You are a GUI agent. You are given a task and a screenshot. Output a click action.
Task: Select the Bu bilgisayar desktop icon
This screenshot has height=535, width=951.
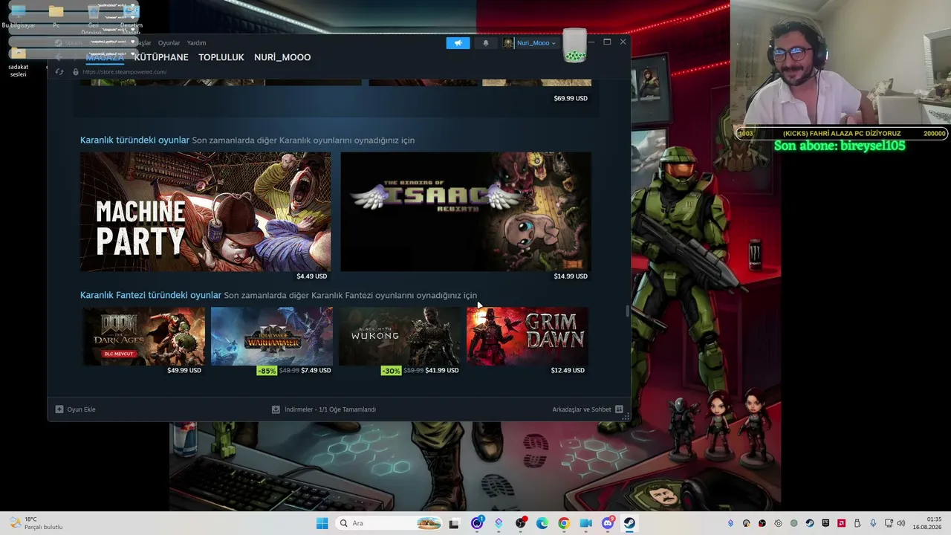coord(19,16)
